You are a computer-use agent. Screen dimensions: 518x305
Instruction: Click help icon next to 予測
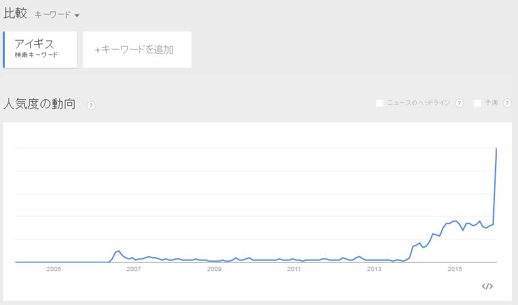(x=507, y=103)
